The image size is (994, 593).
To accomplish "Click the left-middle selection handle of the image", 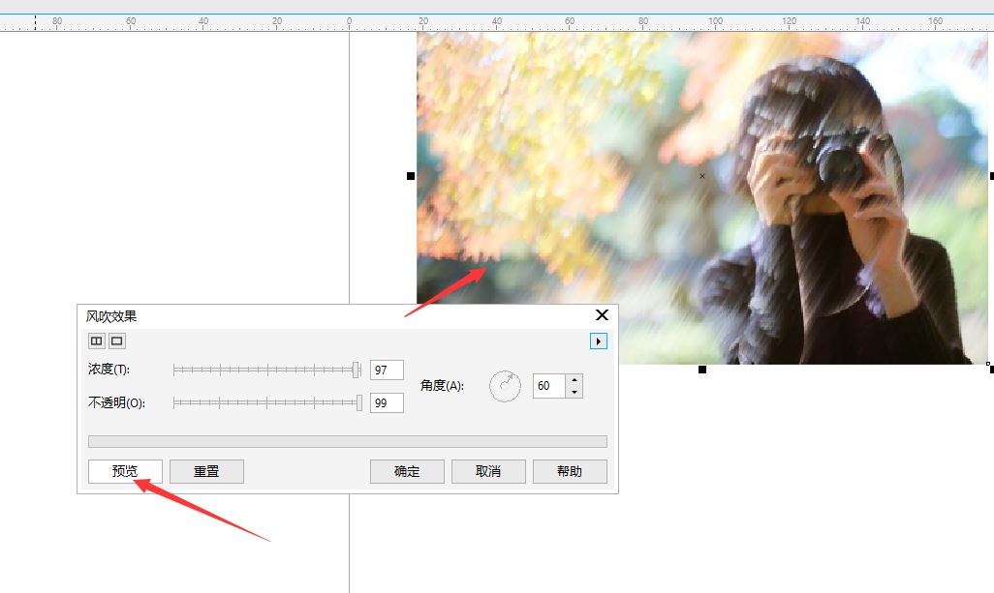I will point(411,176).
